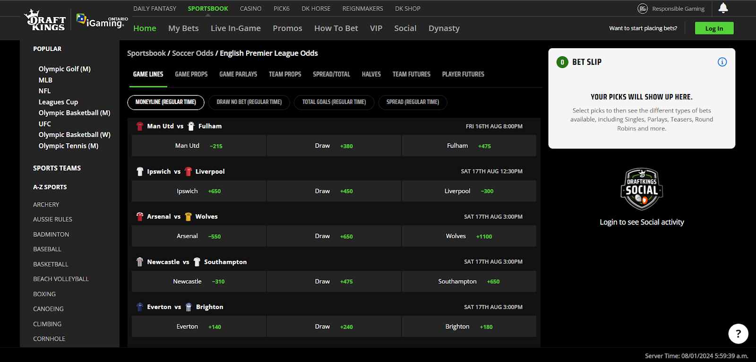Click the Everton jersey icon

pos(140,307)
